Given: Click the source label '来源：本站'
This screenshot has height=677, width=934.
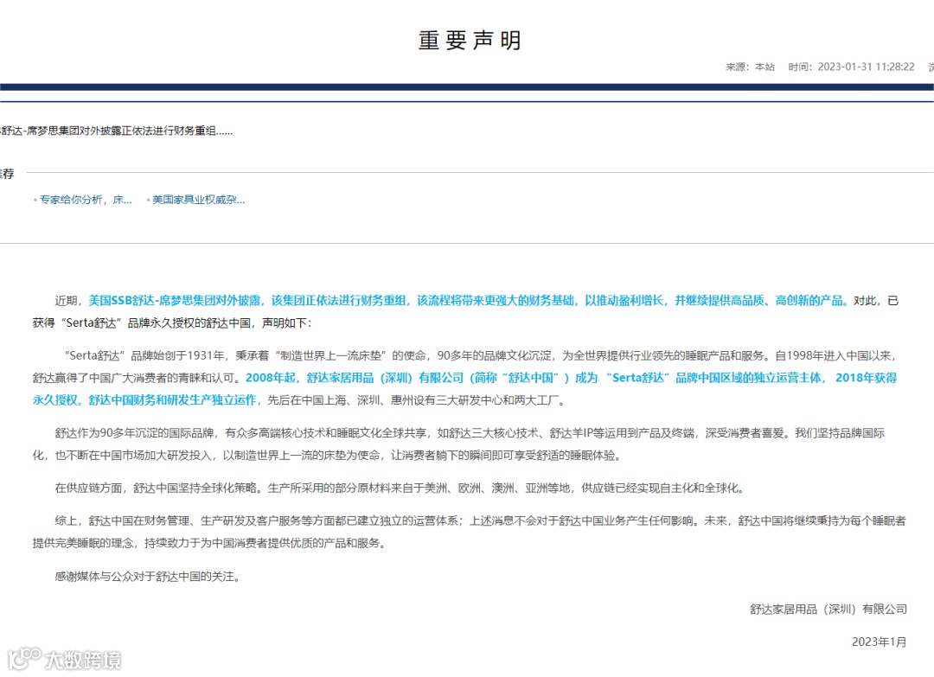Looking at the screenshot, I should [750, 67].
